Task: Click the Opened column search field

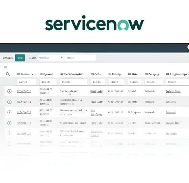Action: pyautogui.click(x=48, y=82)
